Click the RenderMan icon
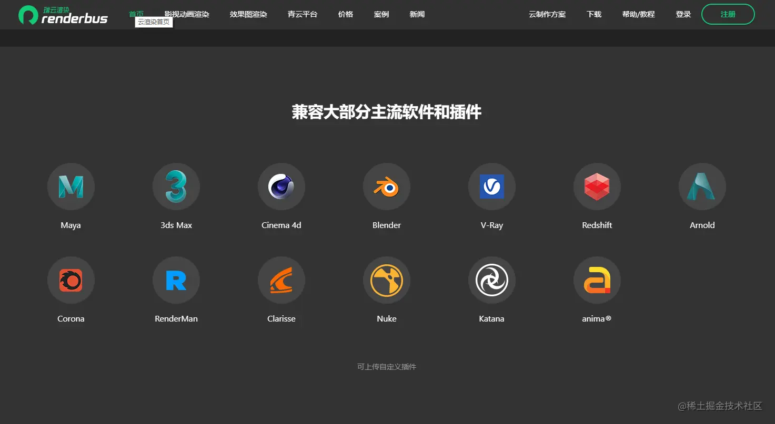Image resolution: width=775 pixels, height=424 pixels. 176,280
